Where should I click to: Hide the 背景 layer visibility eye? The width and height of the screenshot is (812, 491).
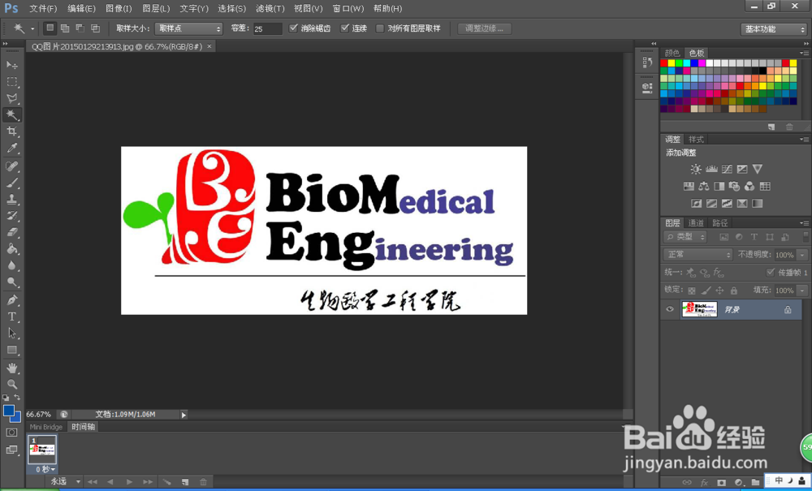click(669, 308)
